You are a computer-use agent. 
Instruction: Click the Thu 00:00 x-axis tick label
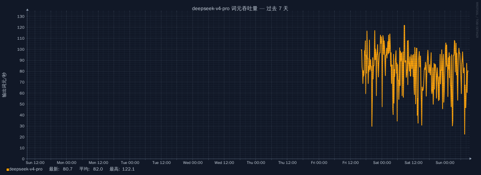(x=256, y=163)
